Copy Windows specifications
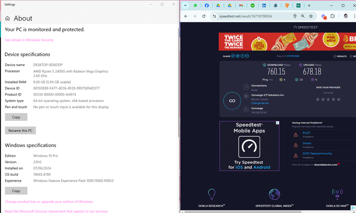The width and height of the screenshot is (356, 213). click(16, 191)
